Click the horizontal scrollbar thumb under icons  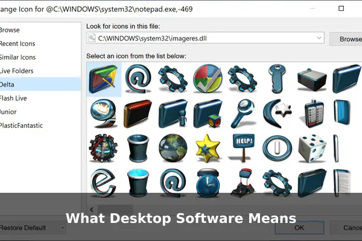tap(115, 210)
